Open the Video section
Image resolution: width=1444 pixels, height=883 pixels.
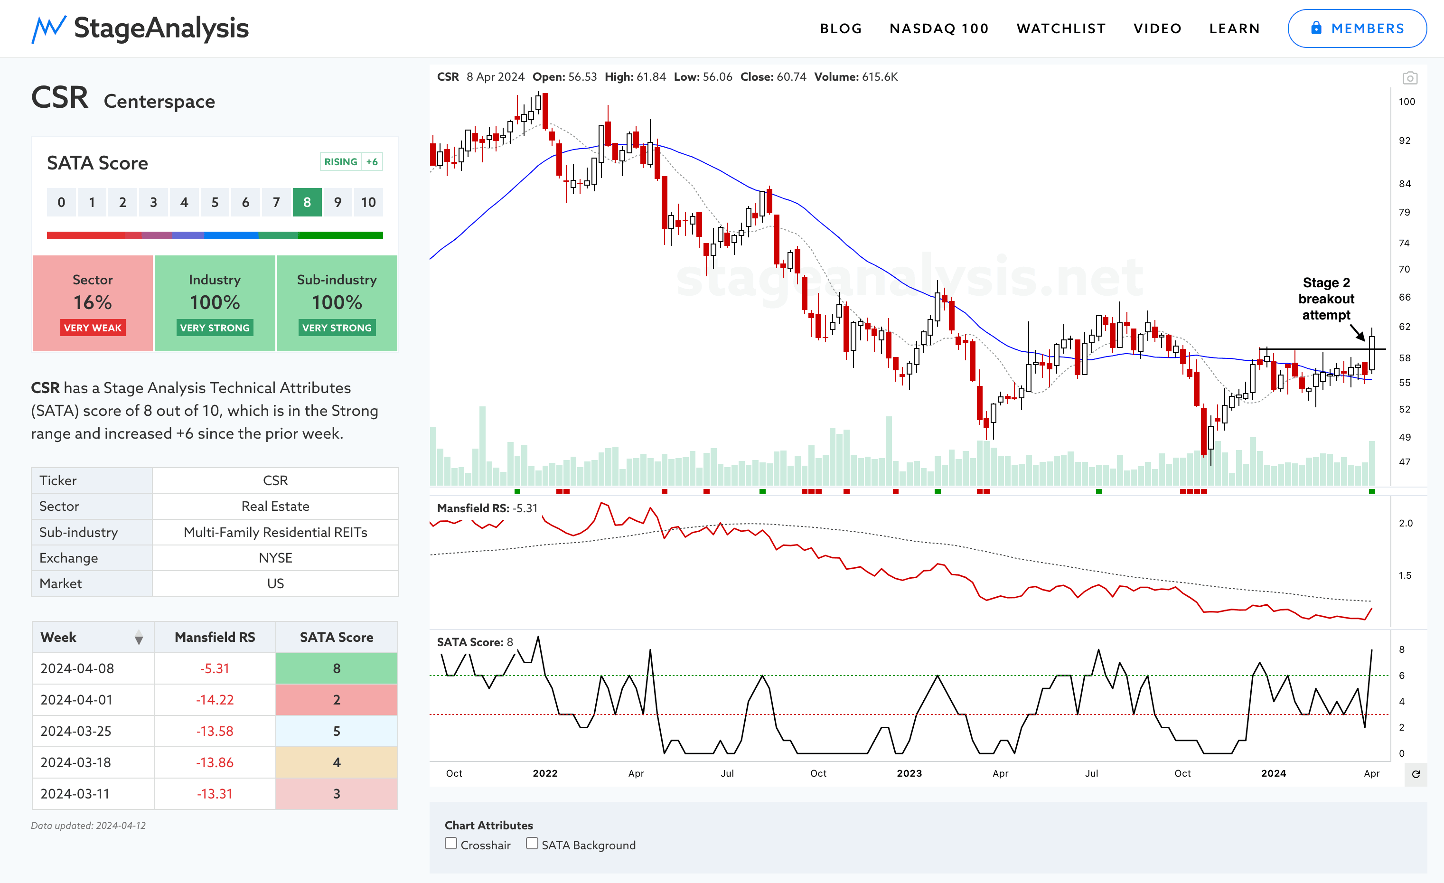coord(1157,28)
